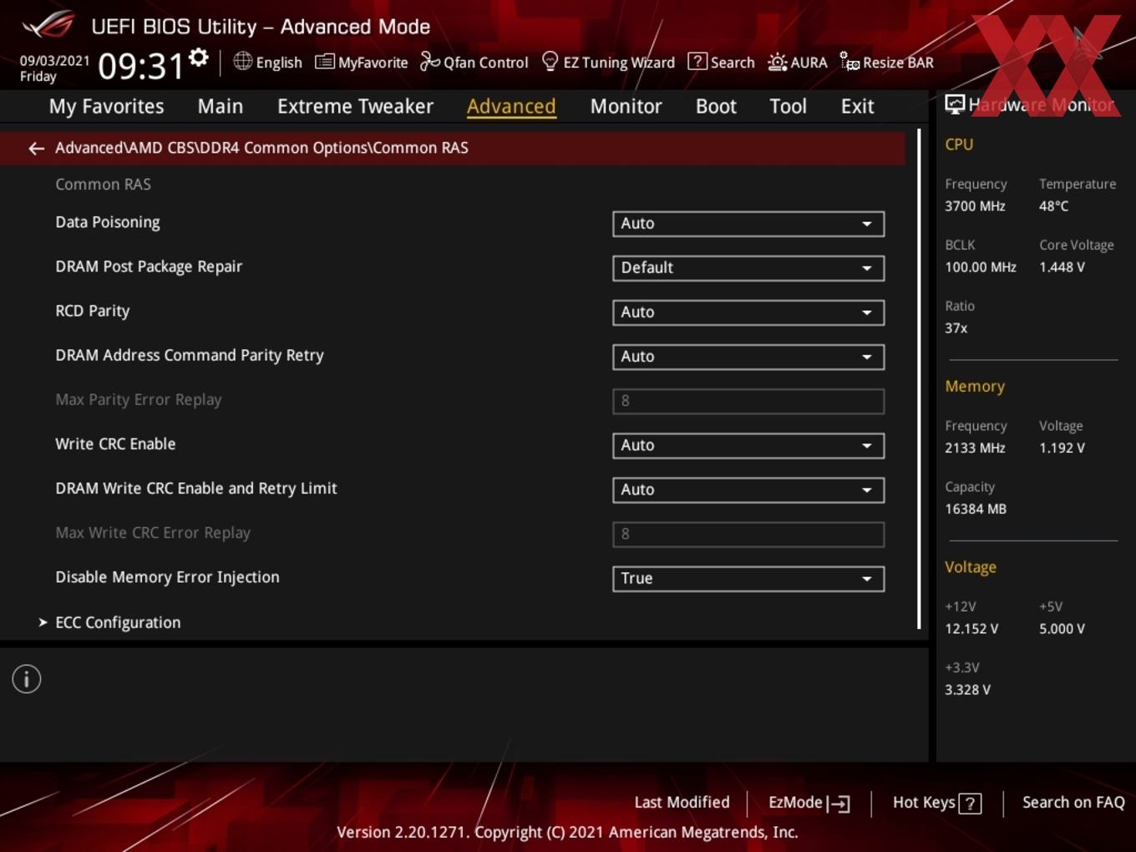
Task: Switch to the Exit tab
Action: click(x=857, y=106)
